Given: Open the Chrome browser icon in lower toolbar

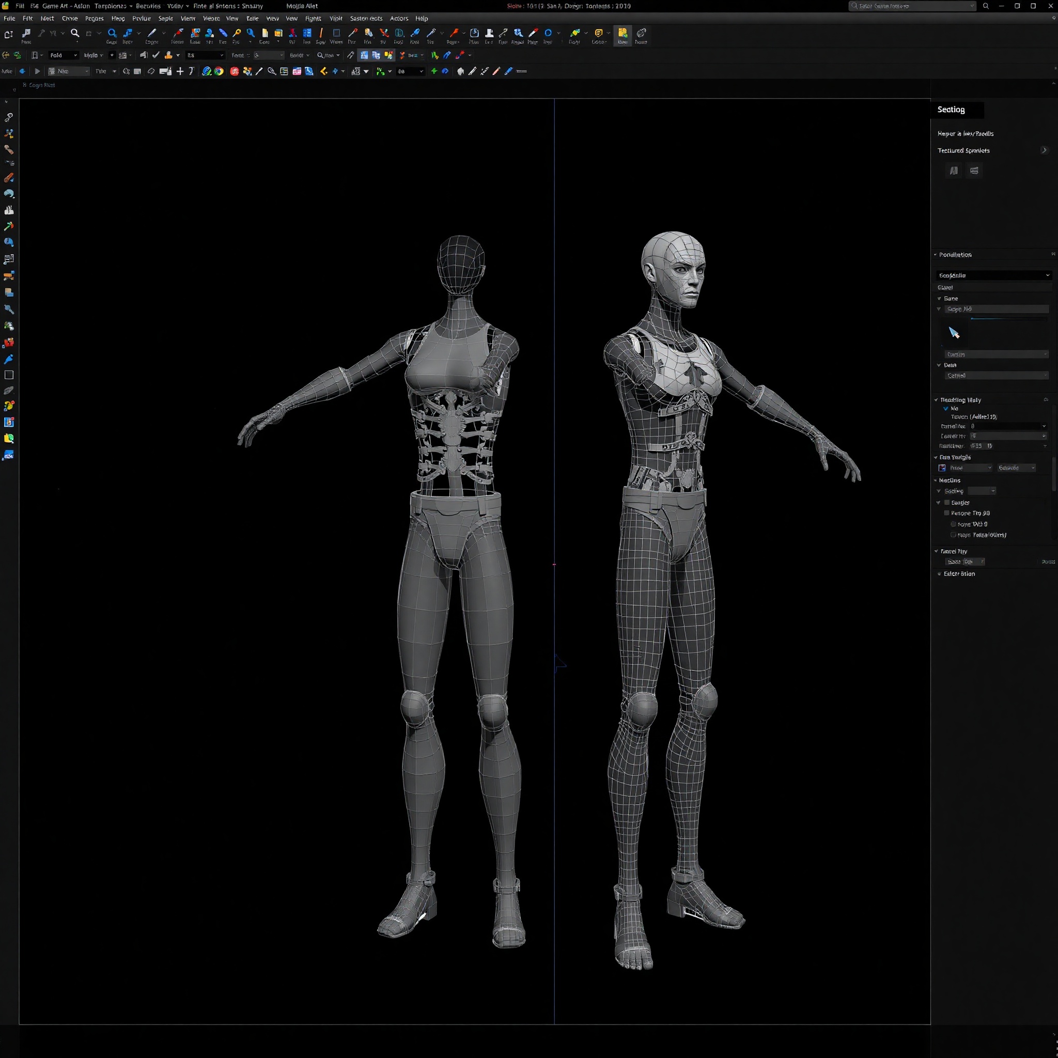Looking at the screenshot, I should pos(220,71).
